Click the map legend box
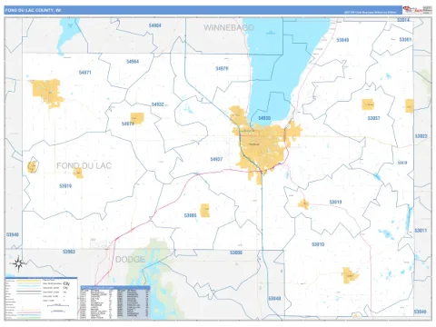This screenshot has width=436, height=327. click(x=41, y=298)
